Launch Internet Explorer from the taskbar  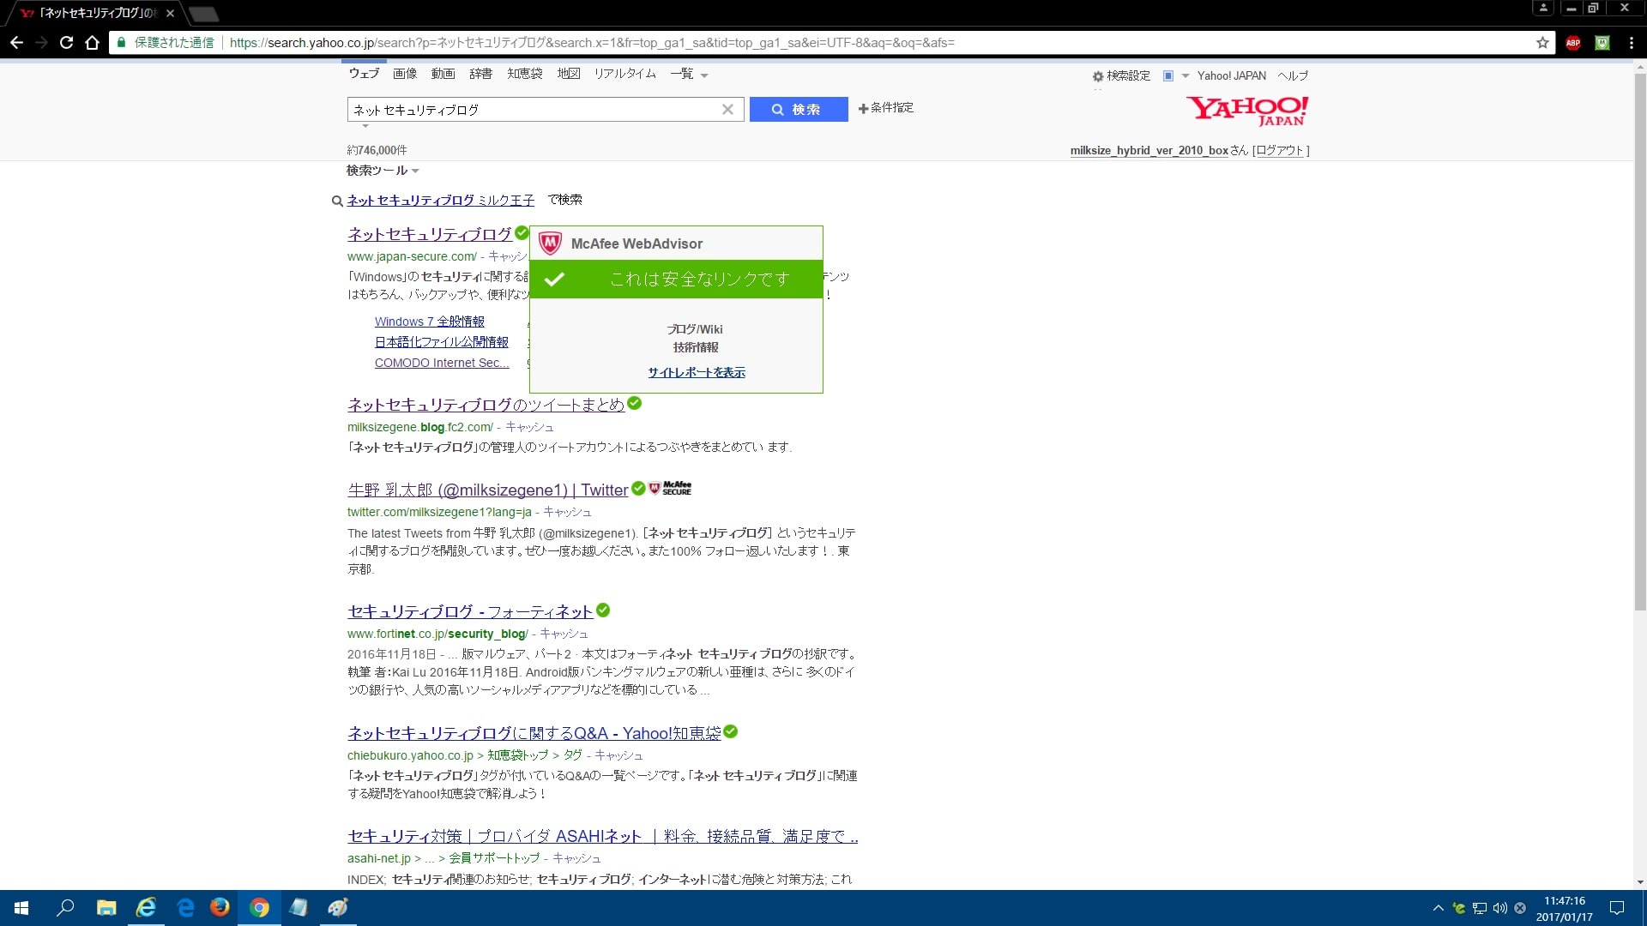click(146, 907)
